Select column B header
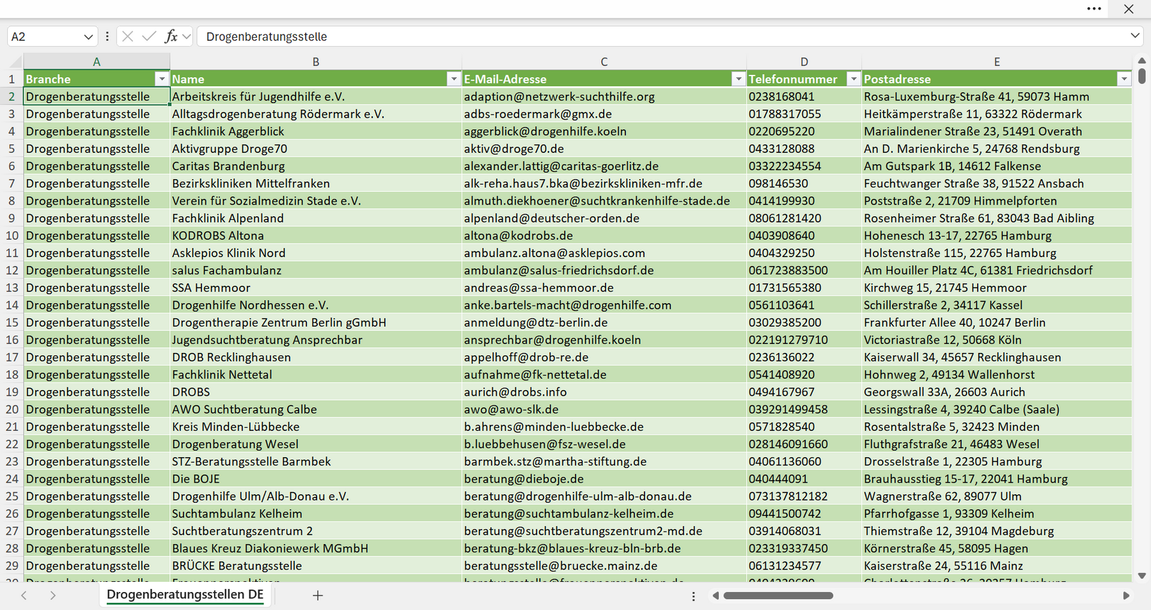 coord(316,61)
